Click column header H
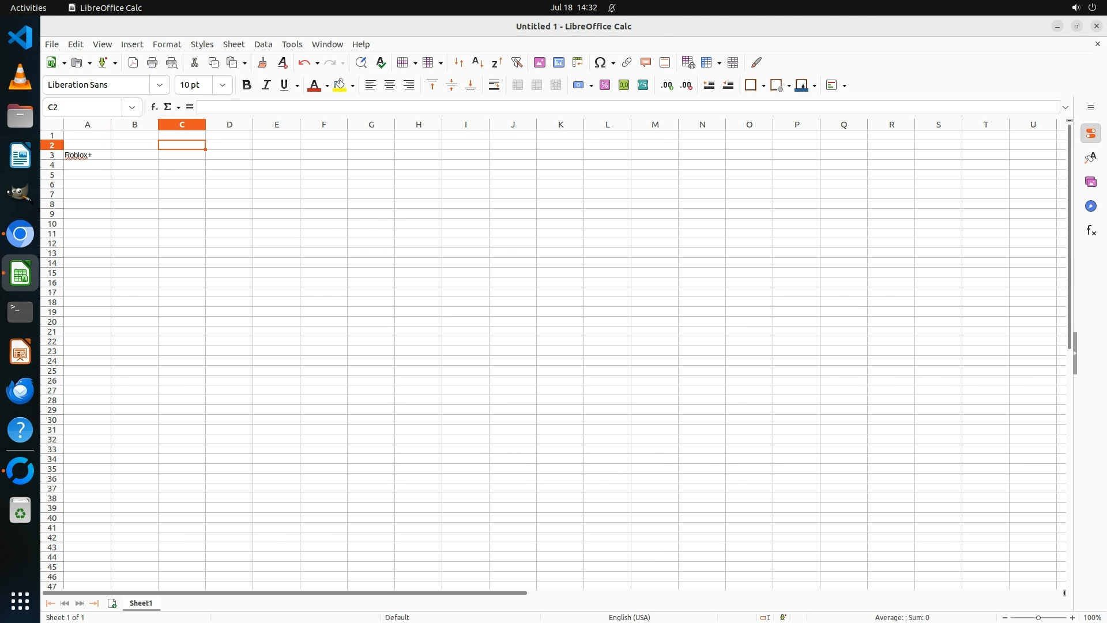Viewport: 1107px width, 623px height. [x=418, y=125]
